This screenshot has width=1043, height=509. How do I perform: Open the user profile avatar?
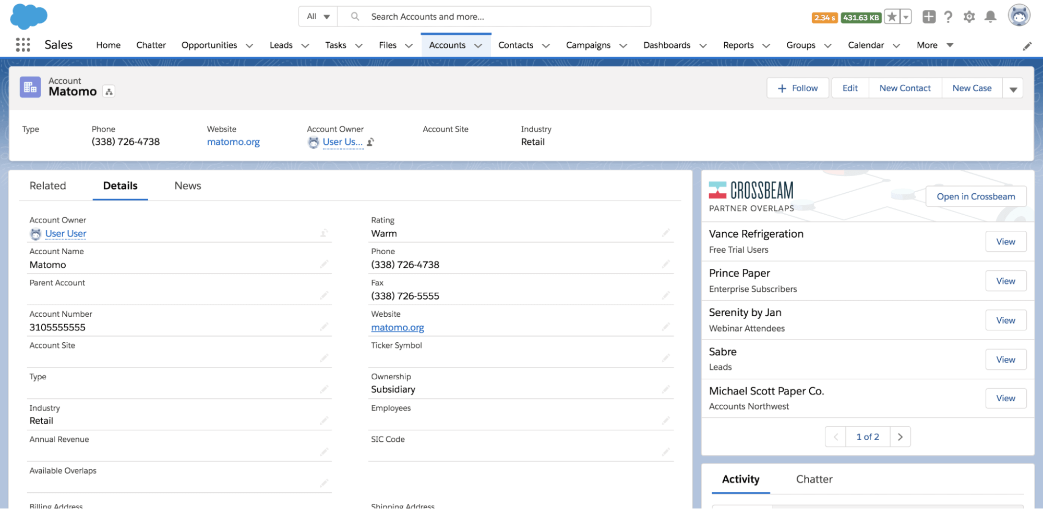[x=1019, y=16]
